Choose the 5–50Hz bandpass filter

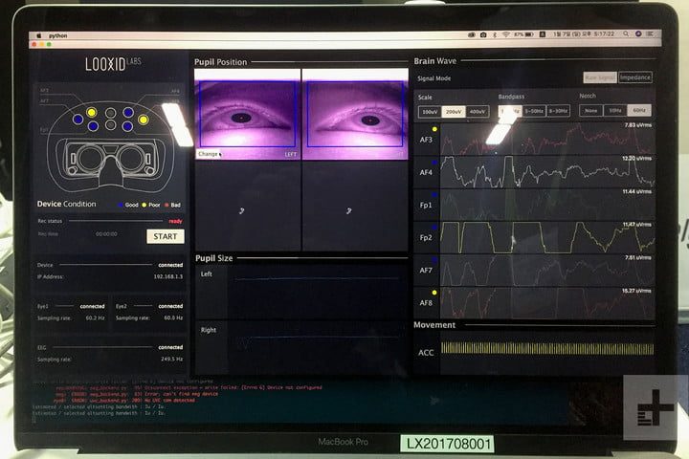pyautogui.click(x=533, y=112)
